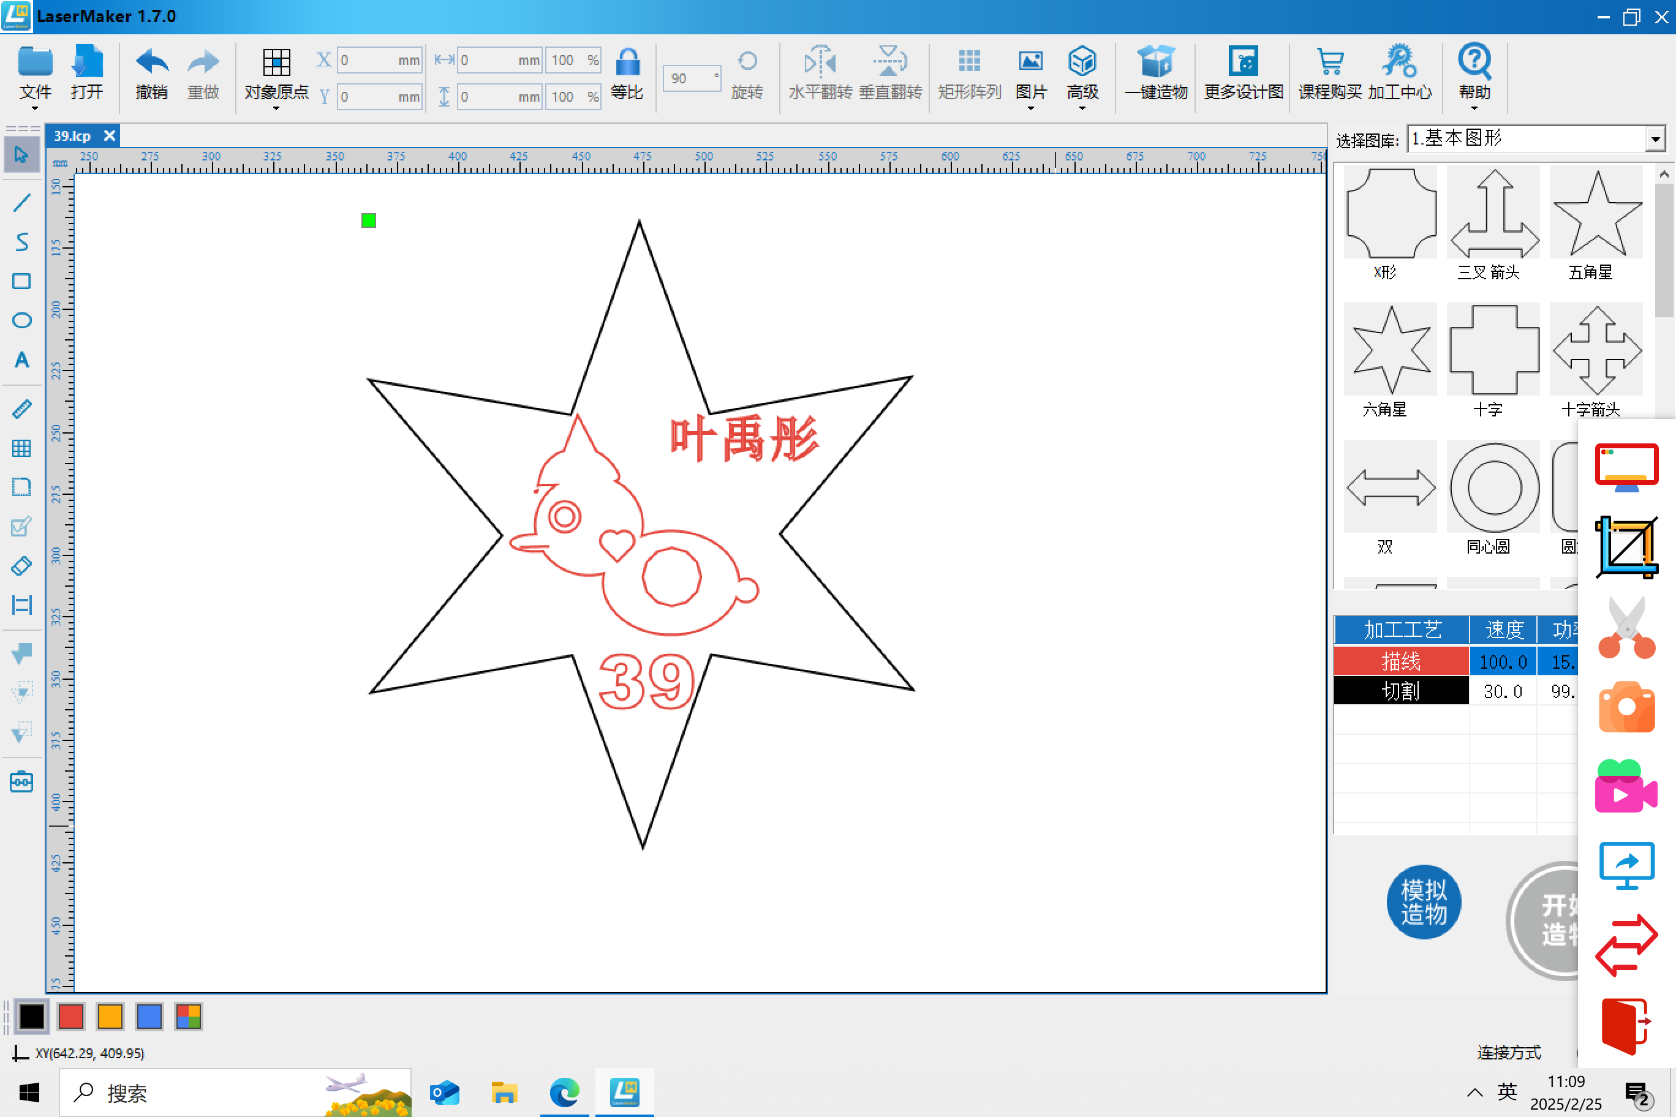Pick the orange color swatch

click(110, 1016)
